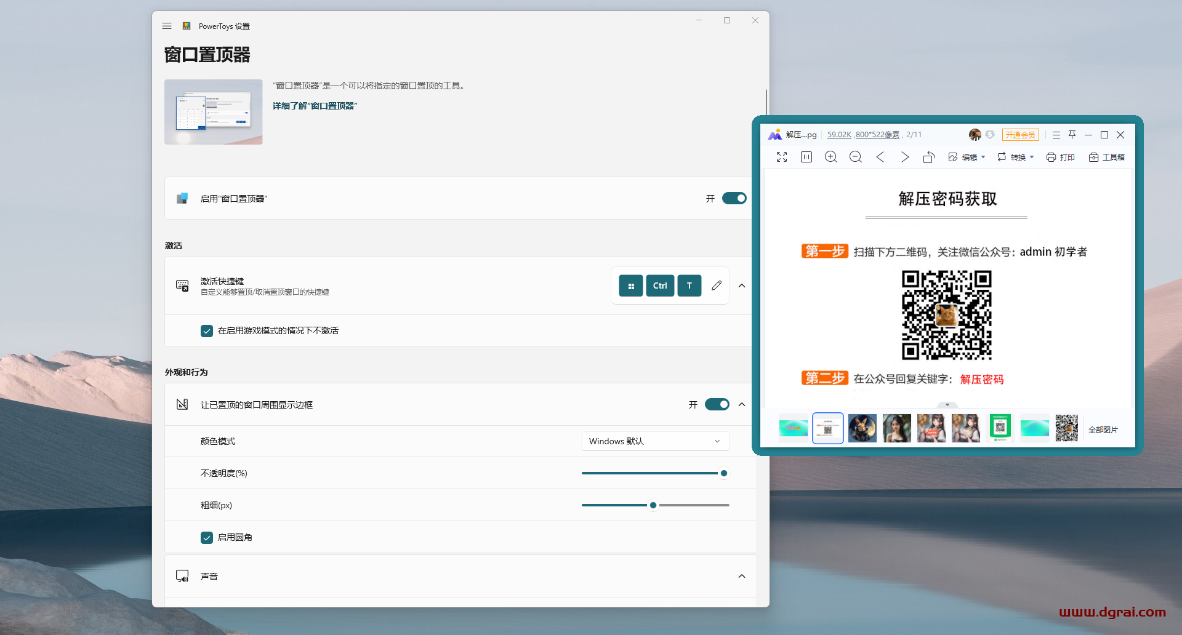Image resolution: width=1182 pixels, height=635 pixels.
Task: Open the 编辑 dropdown in image viewer
Action: 967,157
